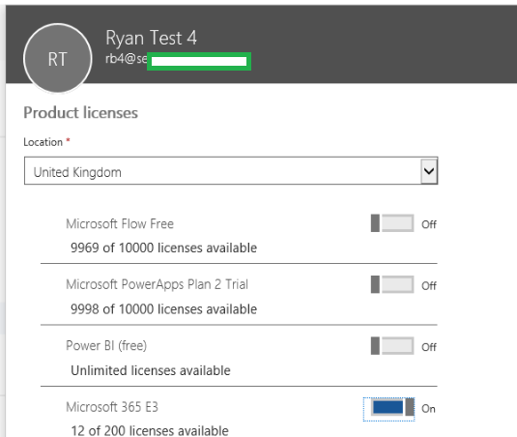Click the Product licenses heading
Viewport: 517px width, 437px height.
81,113
